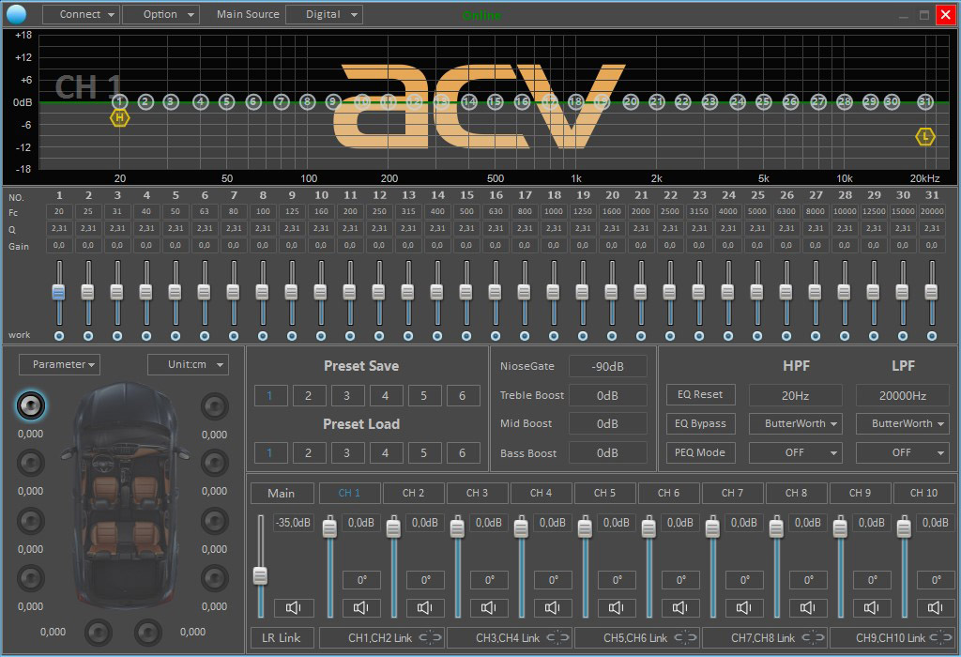
Task: Click EQ node 22 on the frequency graph
Action: tap(683, 101)
